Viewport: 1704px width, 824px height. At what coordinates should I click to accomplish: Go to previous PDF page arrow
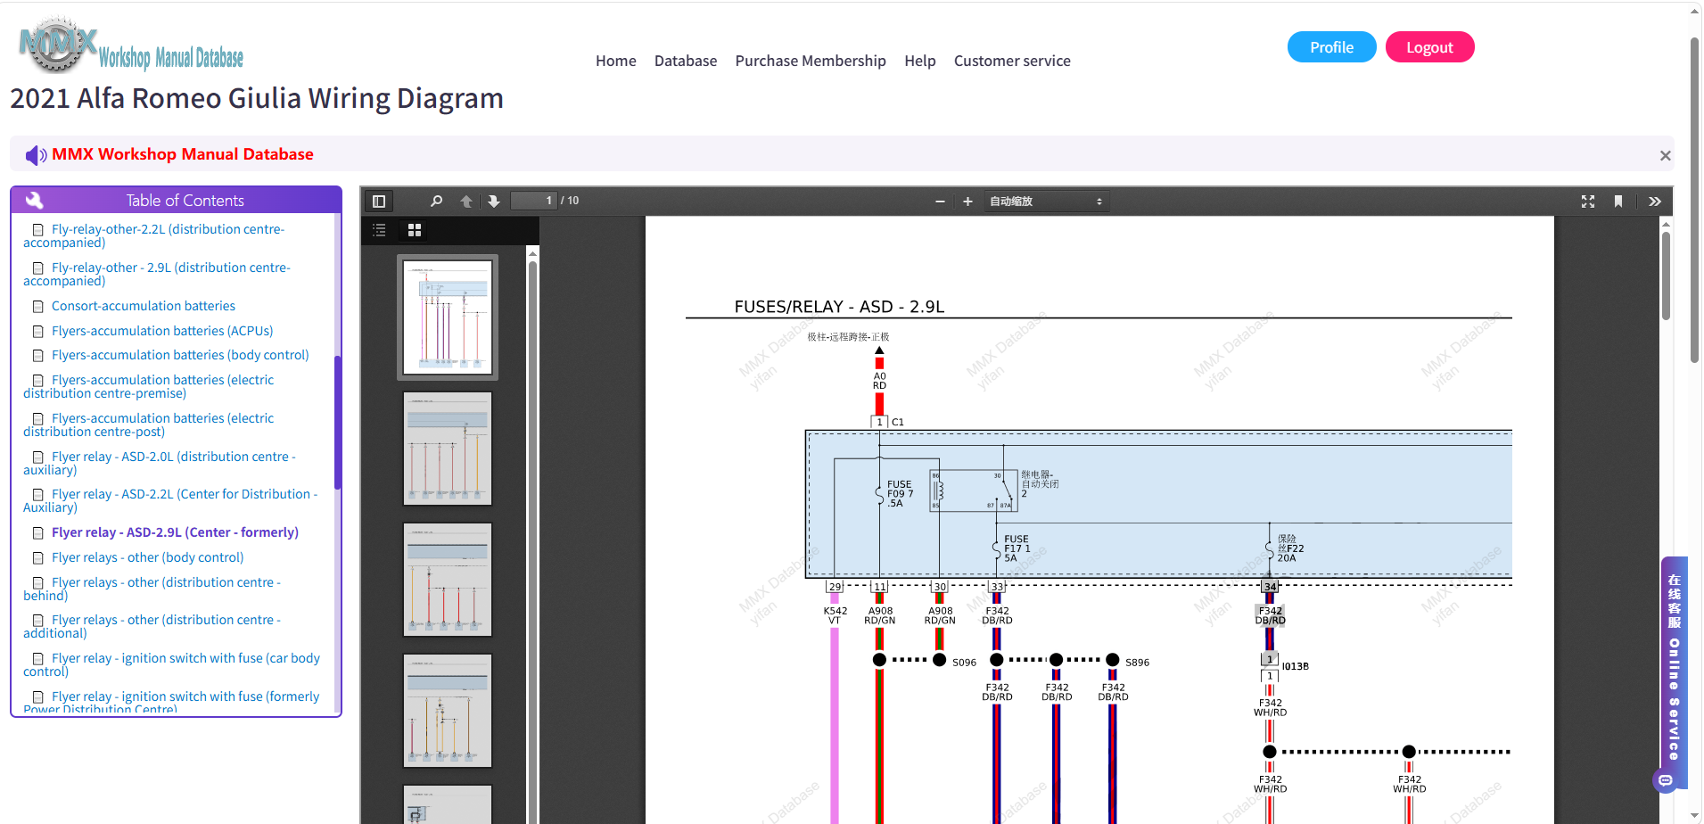click(466, 202)
